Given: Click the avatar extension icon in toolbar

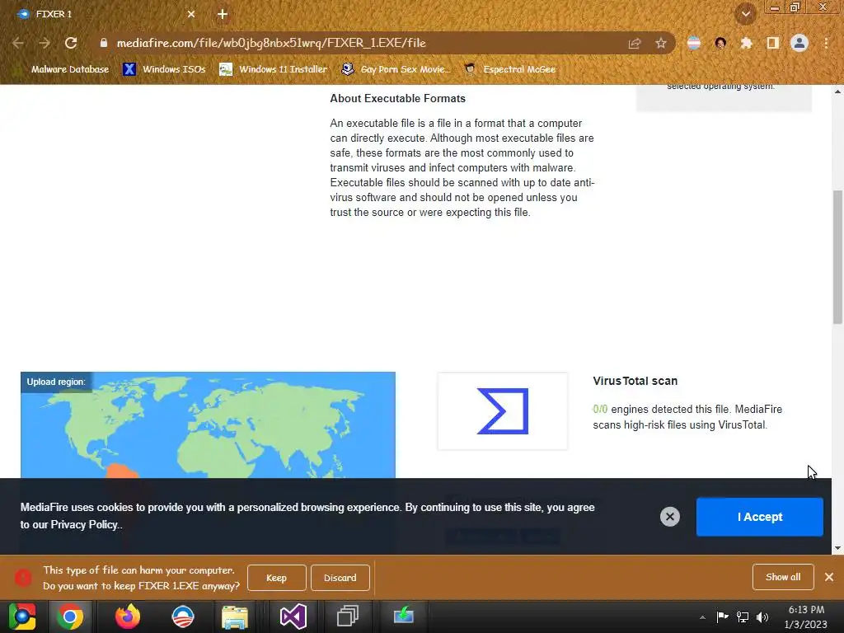Looking at the screenshot, I should (720, 43).
